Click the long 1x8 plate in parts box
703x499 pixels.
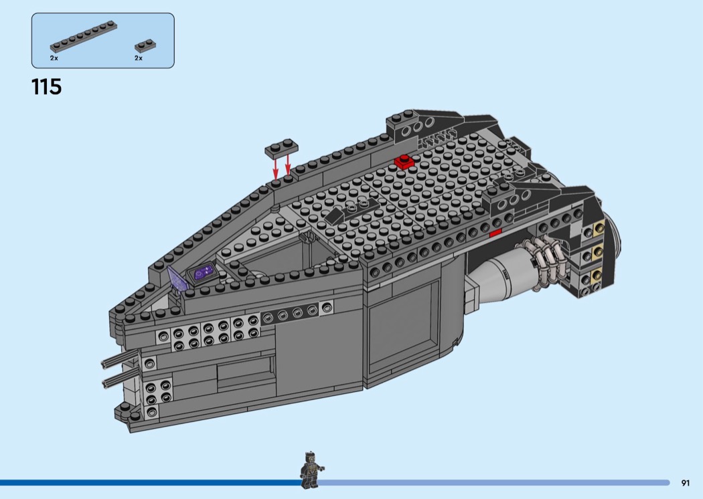[84, 36]
